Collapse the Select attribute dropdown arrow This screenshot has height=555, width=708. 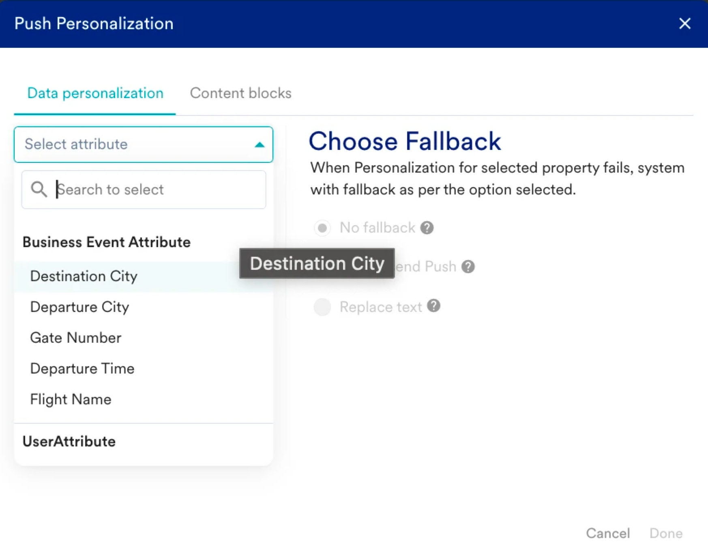[260, 145]
